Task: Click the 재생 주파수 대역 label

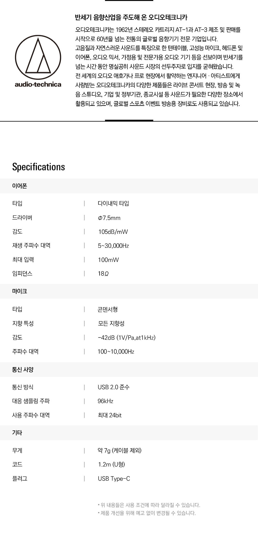Action: 31,246
